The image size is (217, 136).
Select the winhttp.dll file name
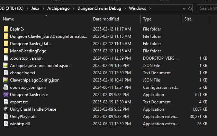pyautogui.click(x=20, y=124)
